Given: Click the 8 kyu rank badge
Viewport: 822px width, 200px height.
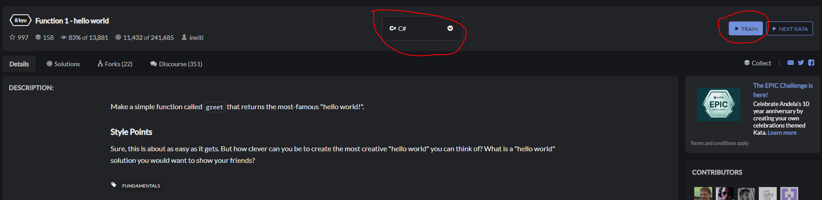Looking at the screenshot, I should pos(20,21).
